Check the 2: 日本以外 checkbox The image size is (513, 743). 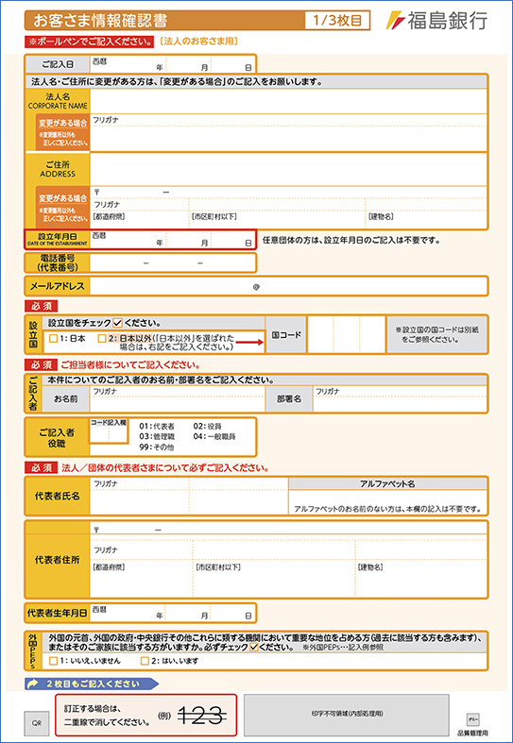[101, 339]
